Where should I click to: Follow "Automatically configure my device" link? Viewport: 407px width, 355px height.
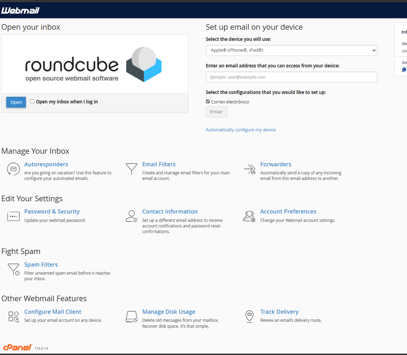pyautogui.click(x=241, y=130)
